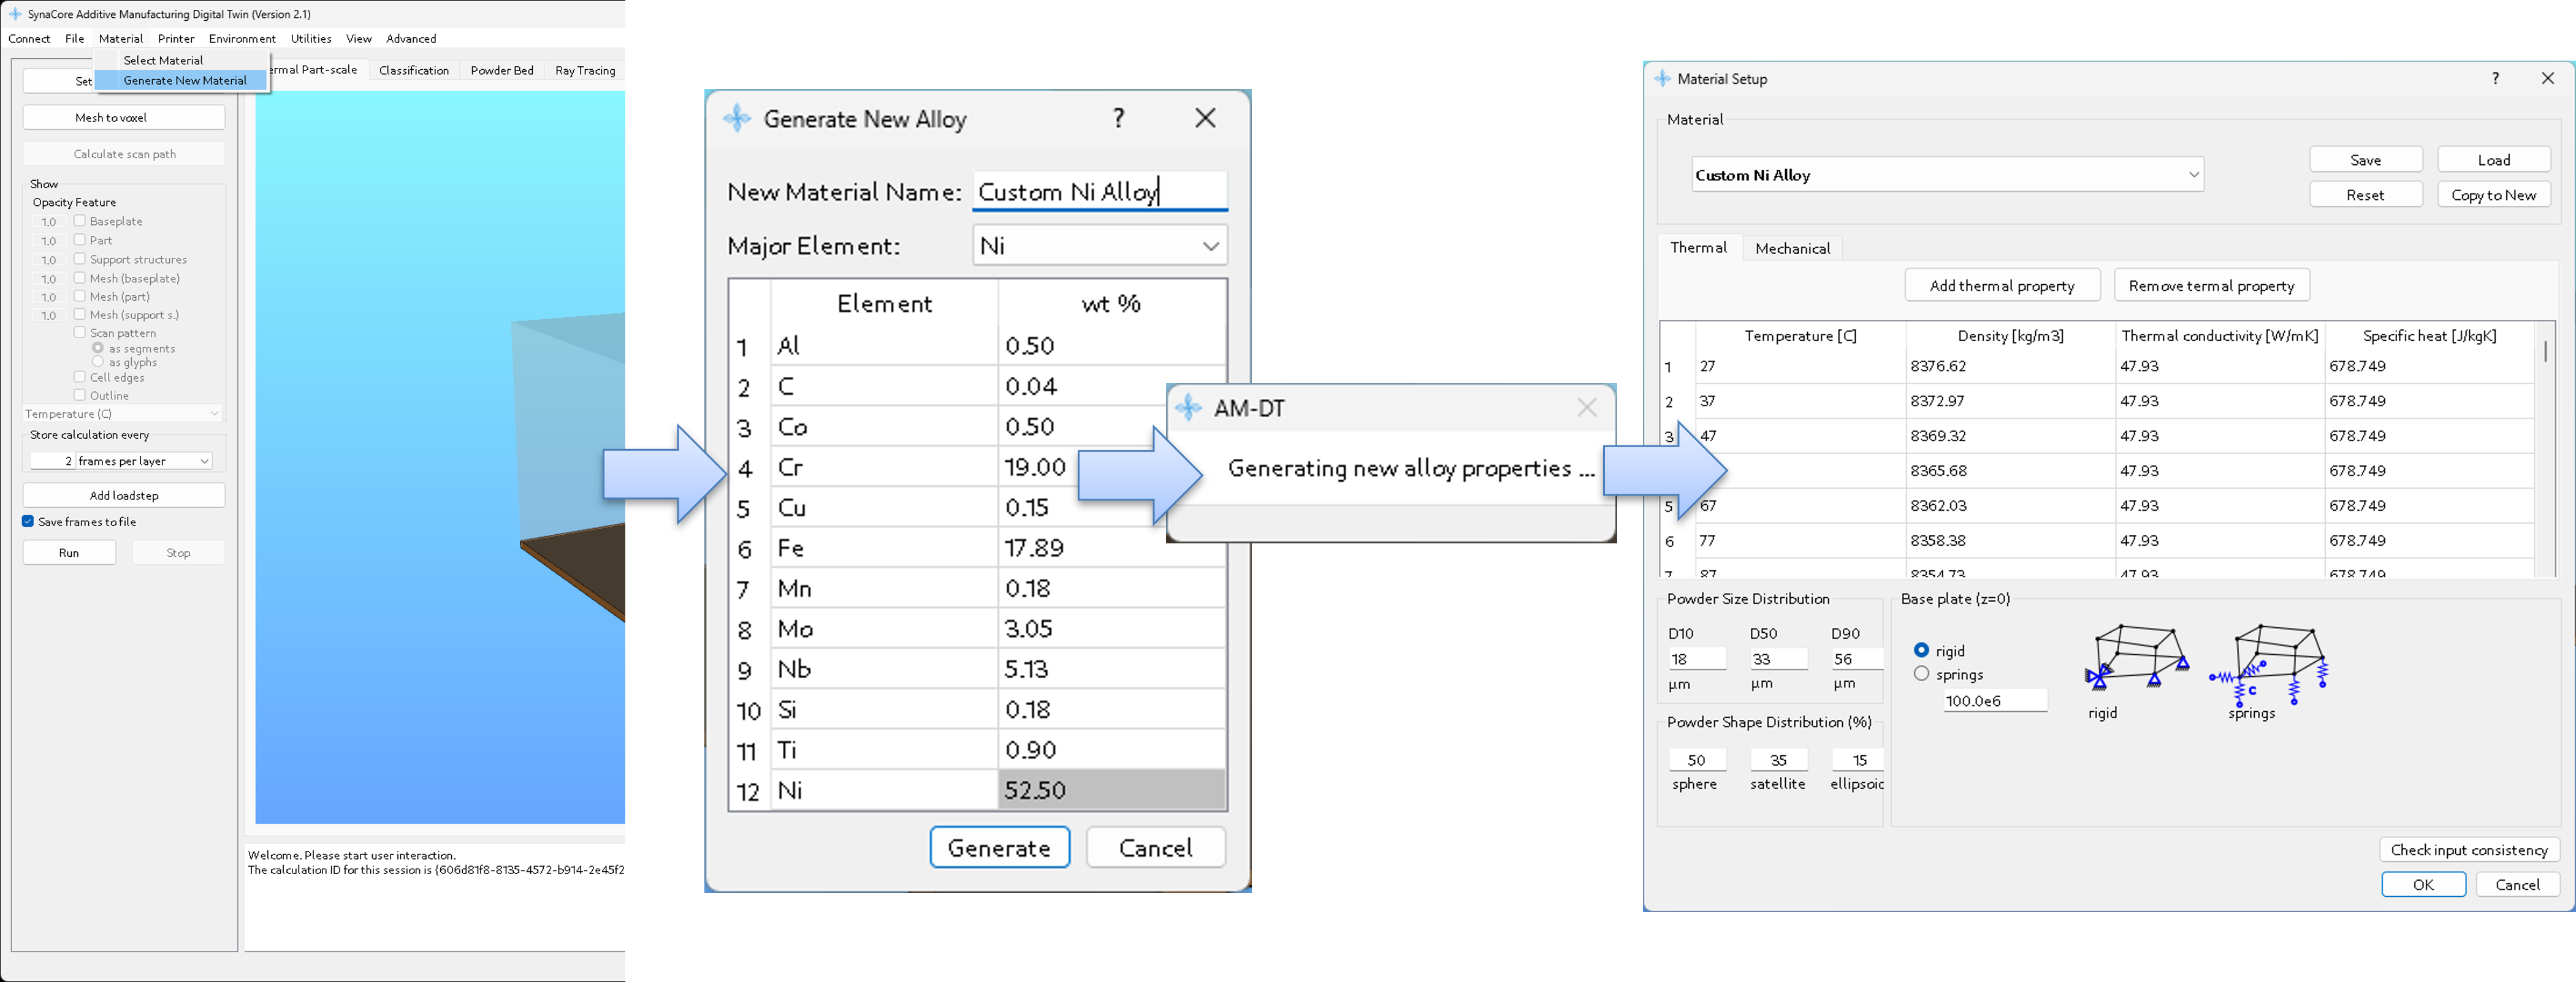Screen dimensions: 2576x982
Task: Switch to the Thermal tab
Action: point(1698,247)
